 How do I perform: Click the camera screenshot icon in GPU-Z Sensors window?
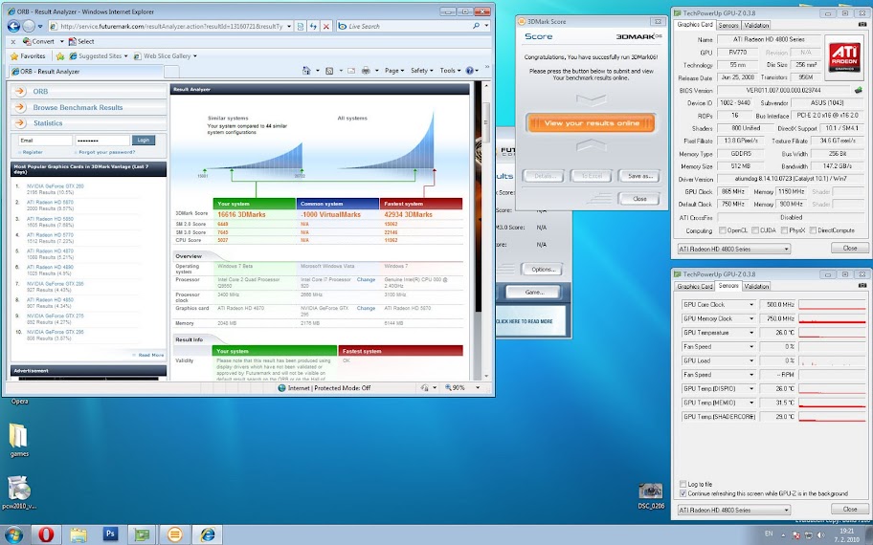click(862, 285)
